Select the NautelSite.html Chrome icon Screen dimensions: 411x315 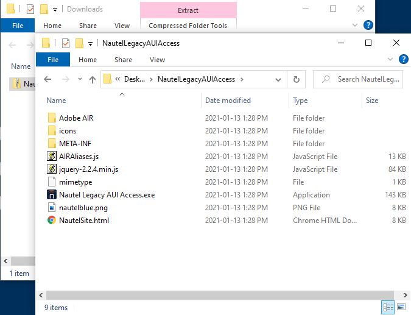(x=52, y=221)
